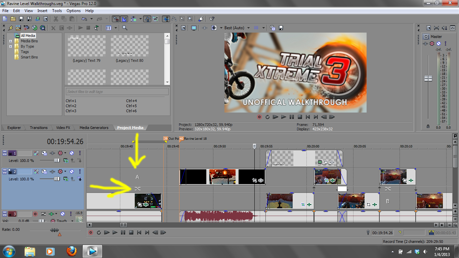Toggle Lock Envelopes to Events
The height and width of the screenshot is (258, 459).
(x=147, y=19)
